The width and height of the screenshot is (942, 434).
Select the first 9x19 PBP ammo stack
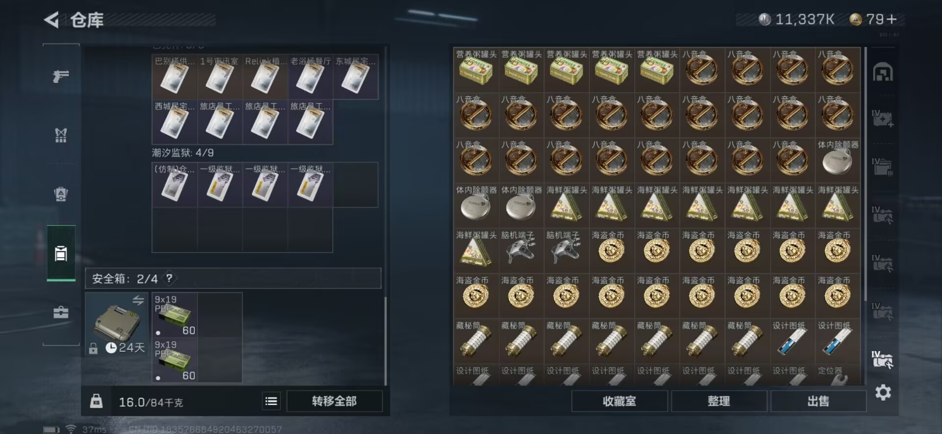[175, 315]
